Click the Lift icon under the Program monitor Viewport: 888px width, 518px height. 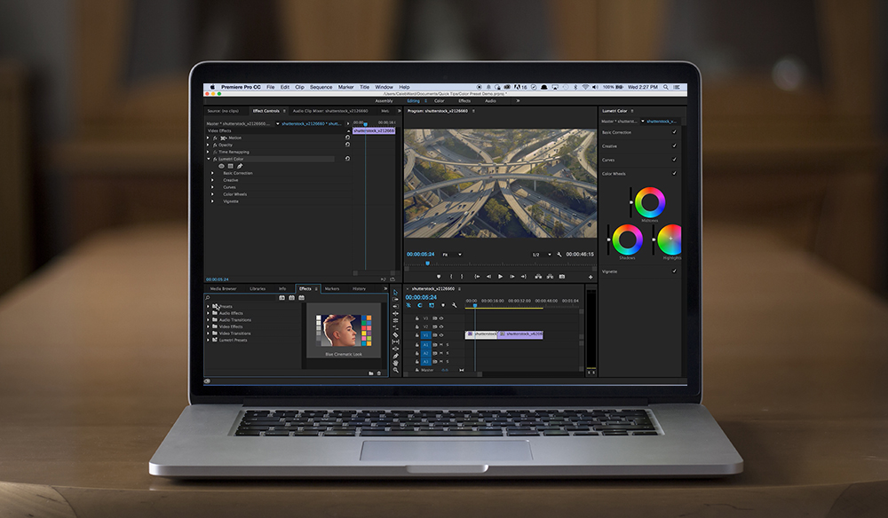(x=538, y=276)
